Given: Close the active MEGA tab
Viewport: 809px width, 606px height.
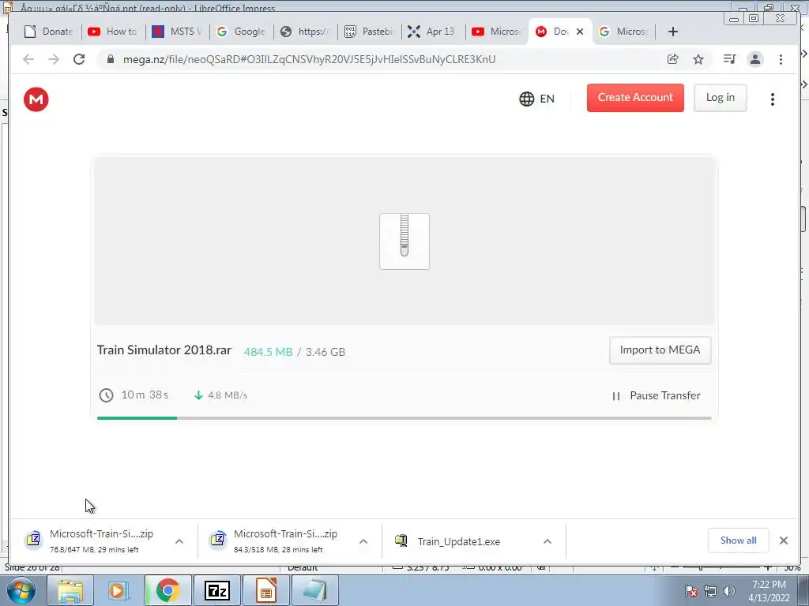Looking at the screenshot, I should click(x=580, y=32).
